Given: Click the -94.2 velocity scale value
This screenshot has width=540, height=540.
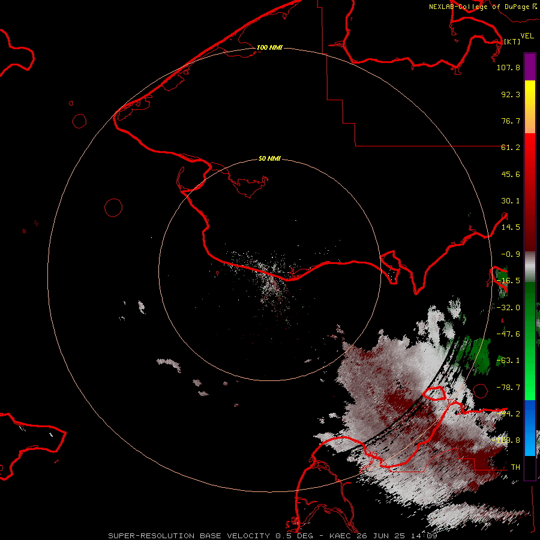Looking at the screenshot, I should (x=508, y=413).
